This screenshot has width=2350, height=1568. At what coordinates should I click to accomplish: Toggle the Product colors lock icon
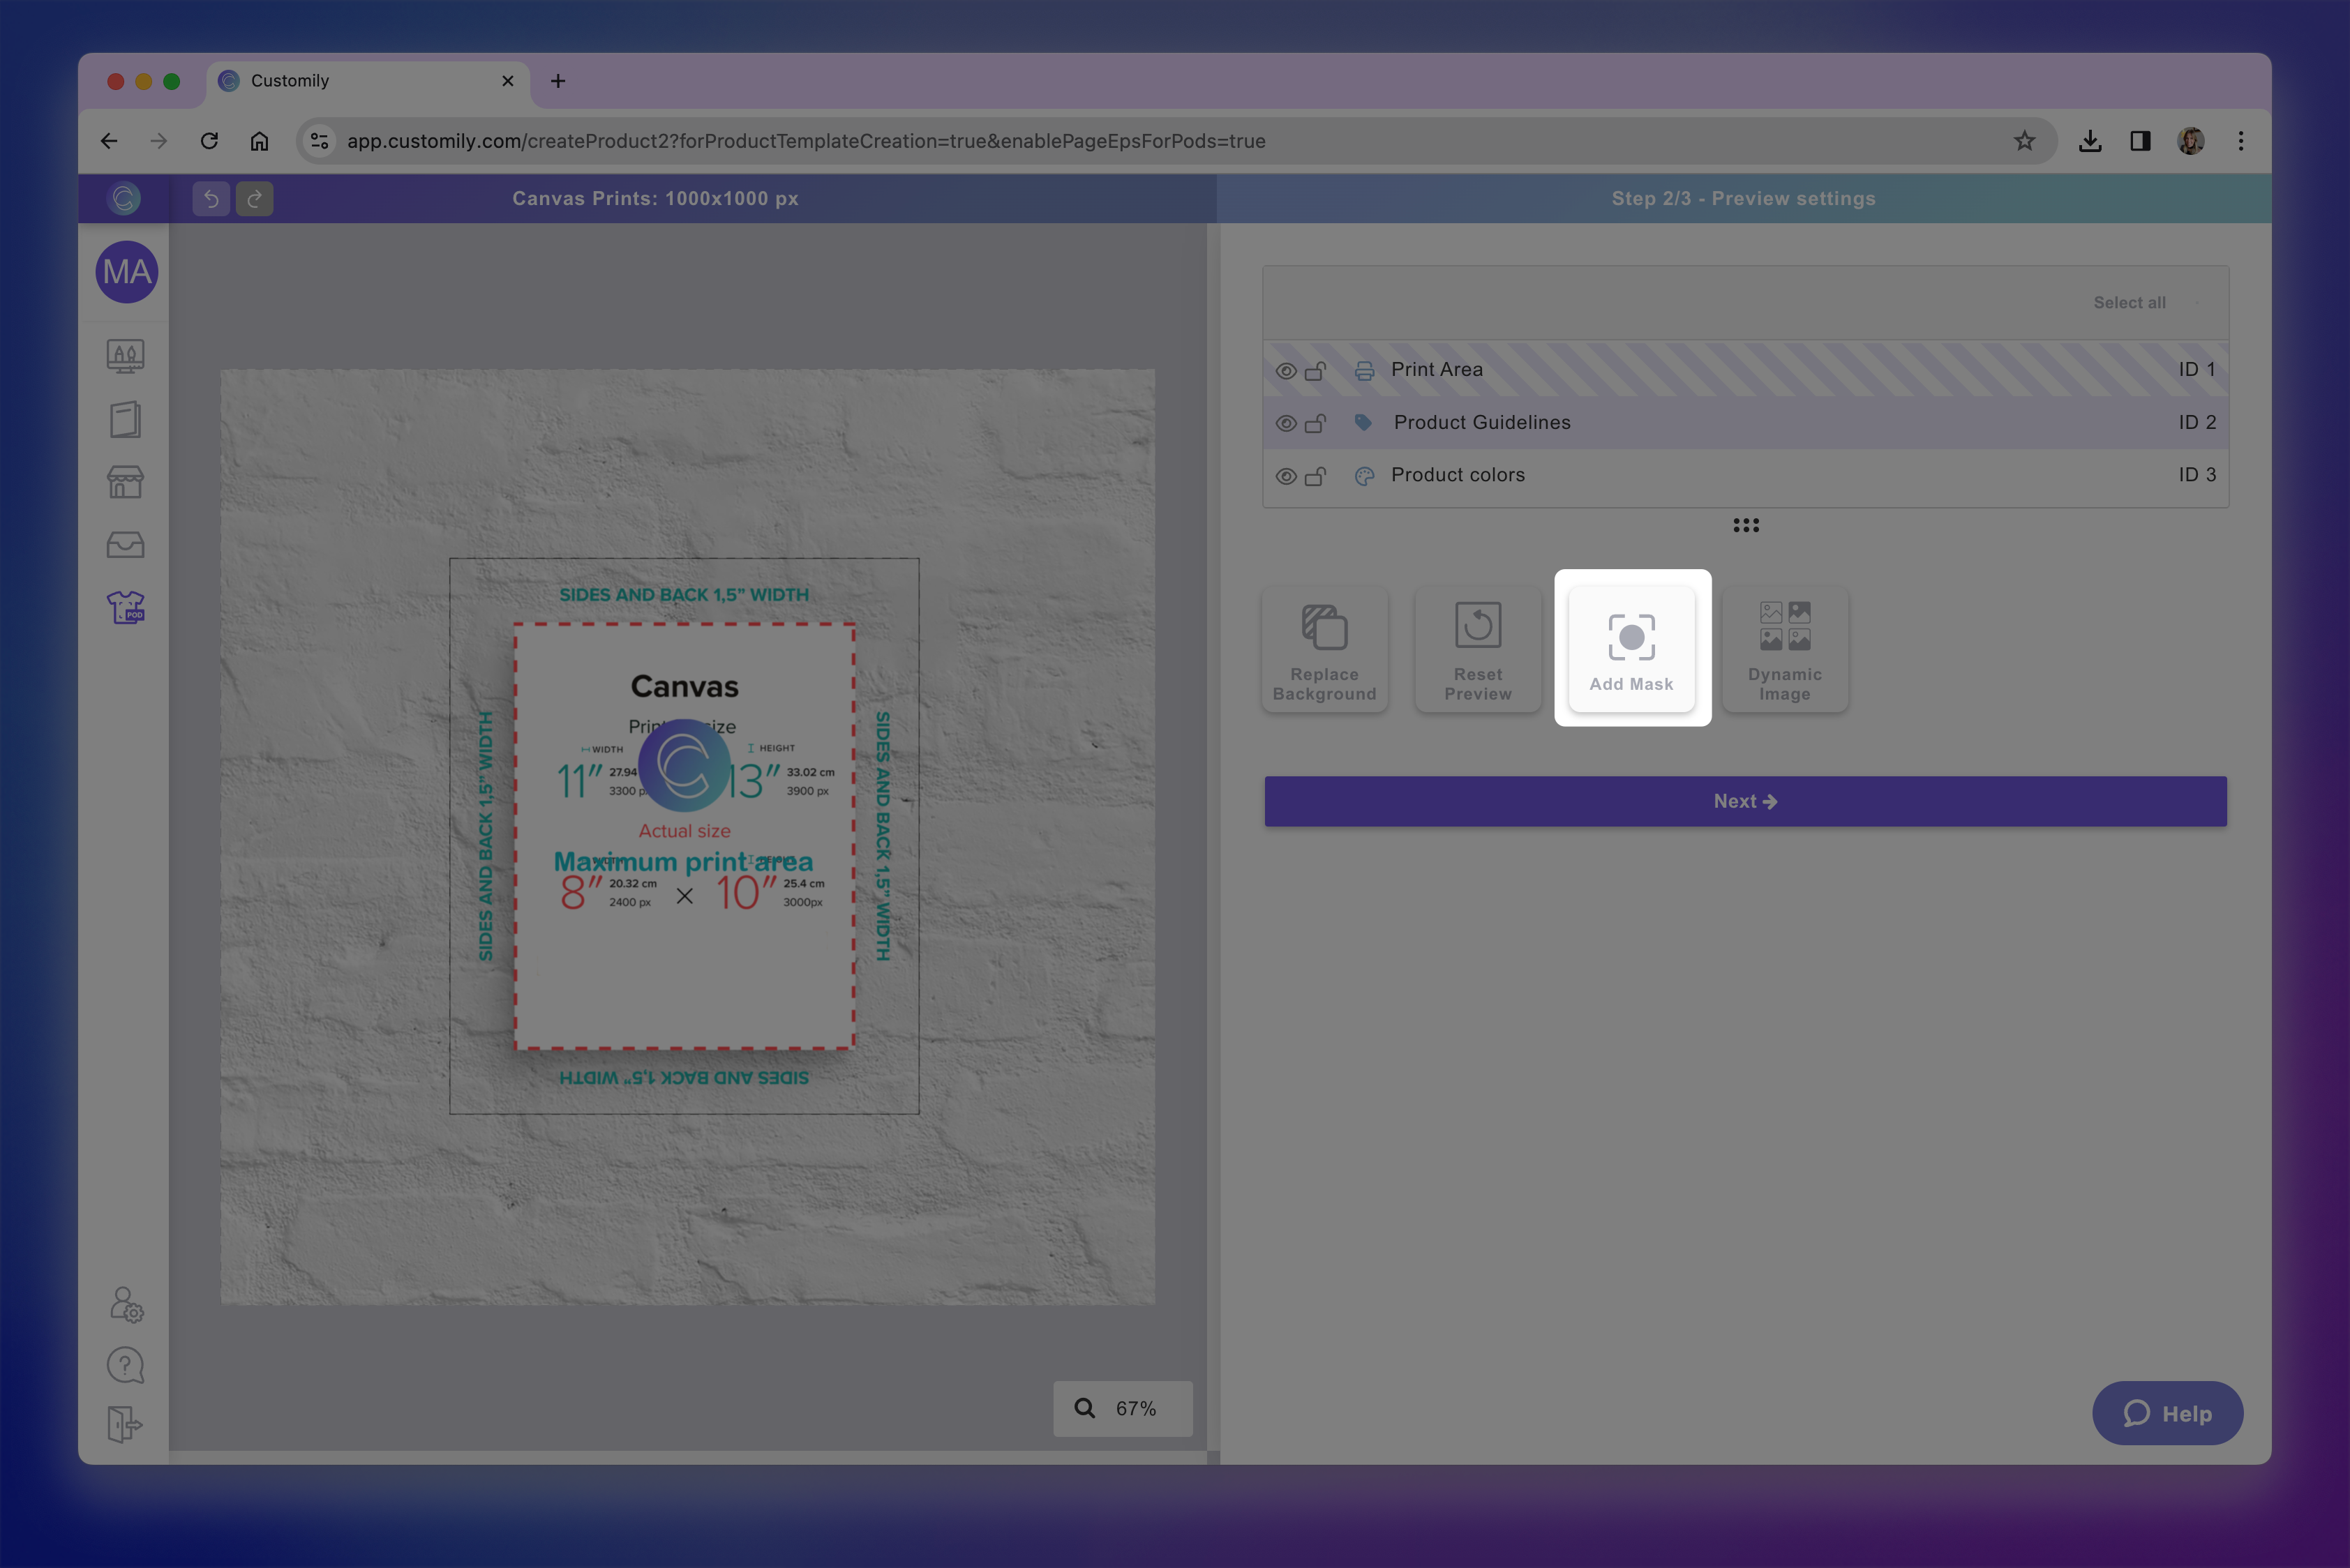pos(1315,476)
